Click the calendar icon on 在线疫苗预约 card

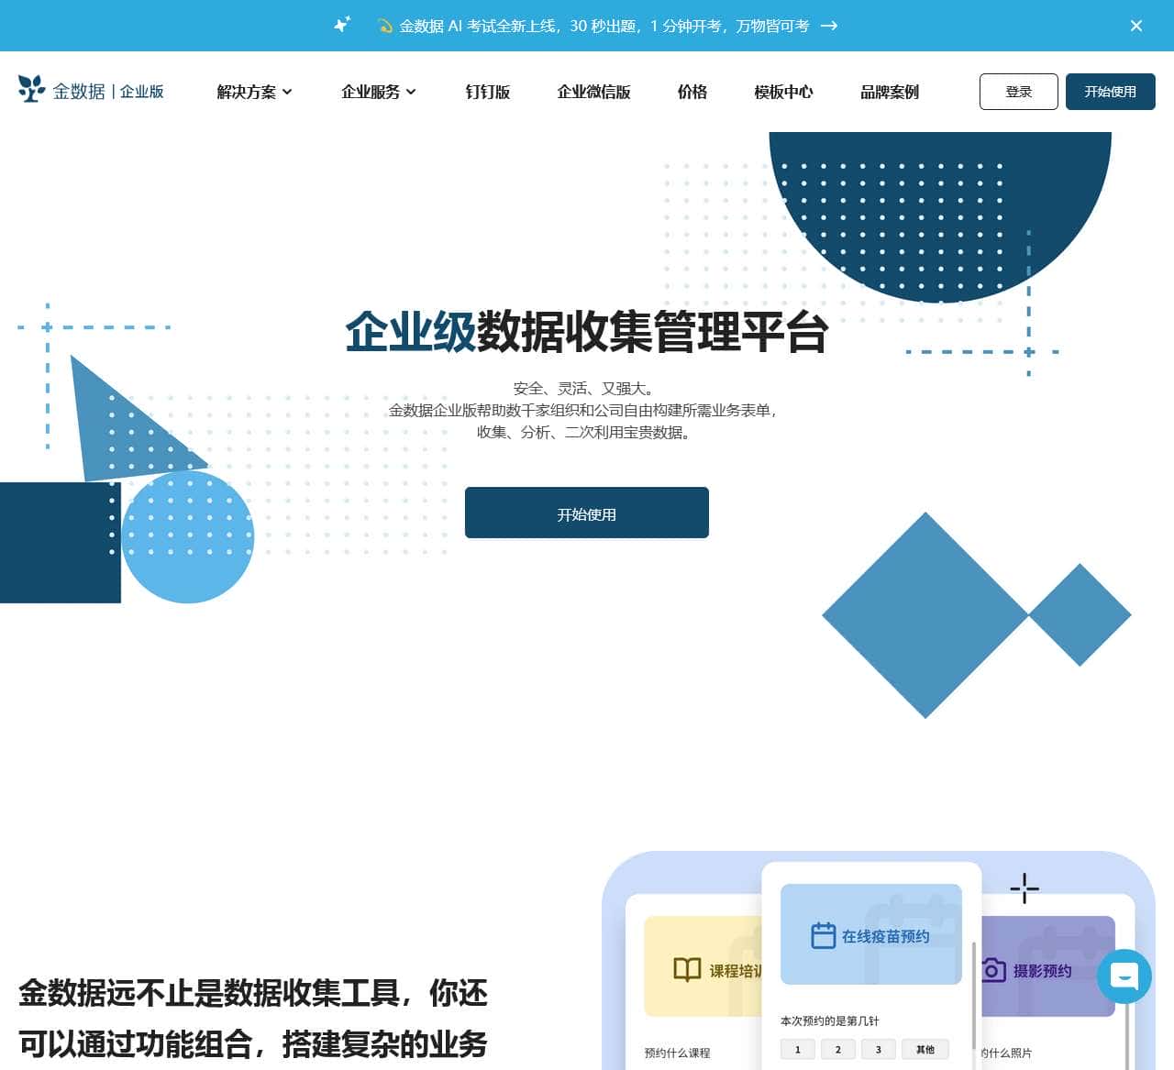824,935
